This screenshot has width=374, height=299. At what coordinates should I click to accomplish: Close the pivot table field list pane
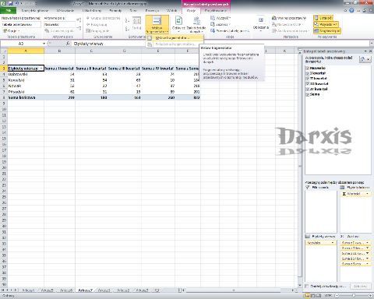pyautogui.click(x=370, y=51)
